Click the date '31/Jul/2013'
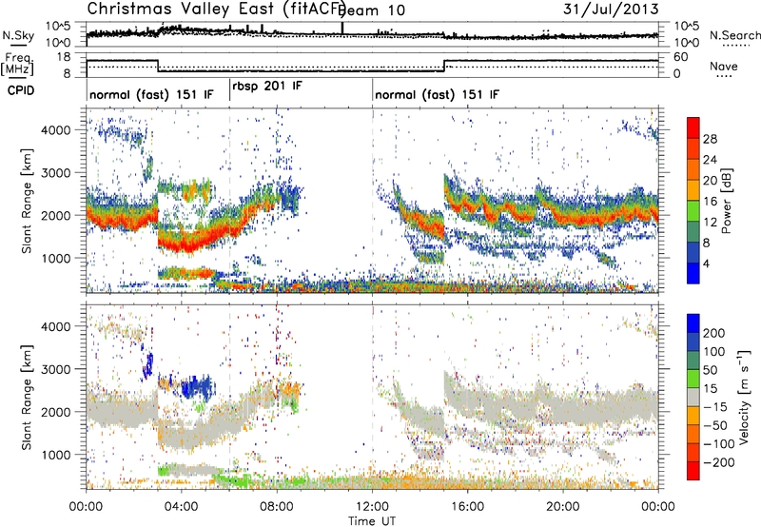The height and width of the screenshot is (527, 761). tap(611, 10)
